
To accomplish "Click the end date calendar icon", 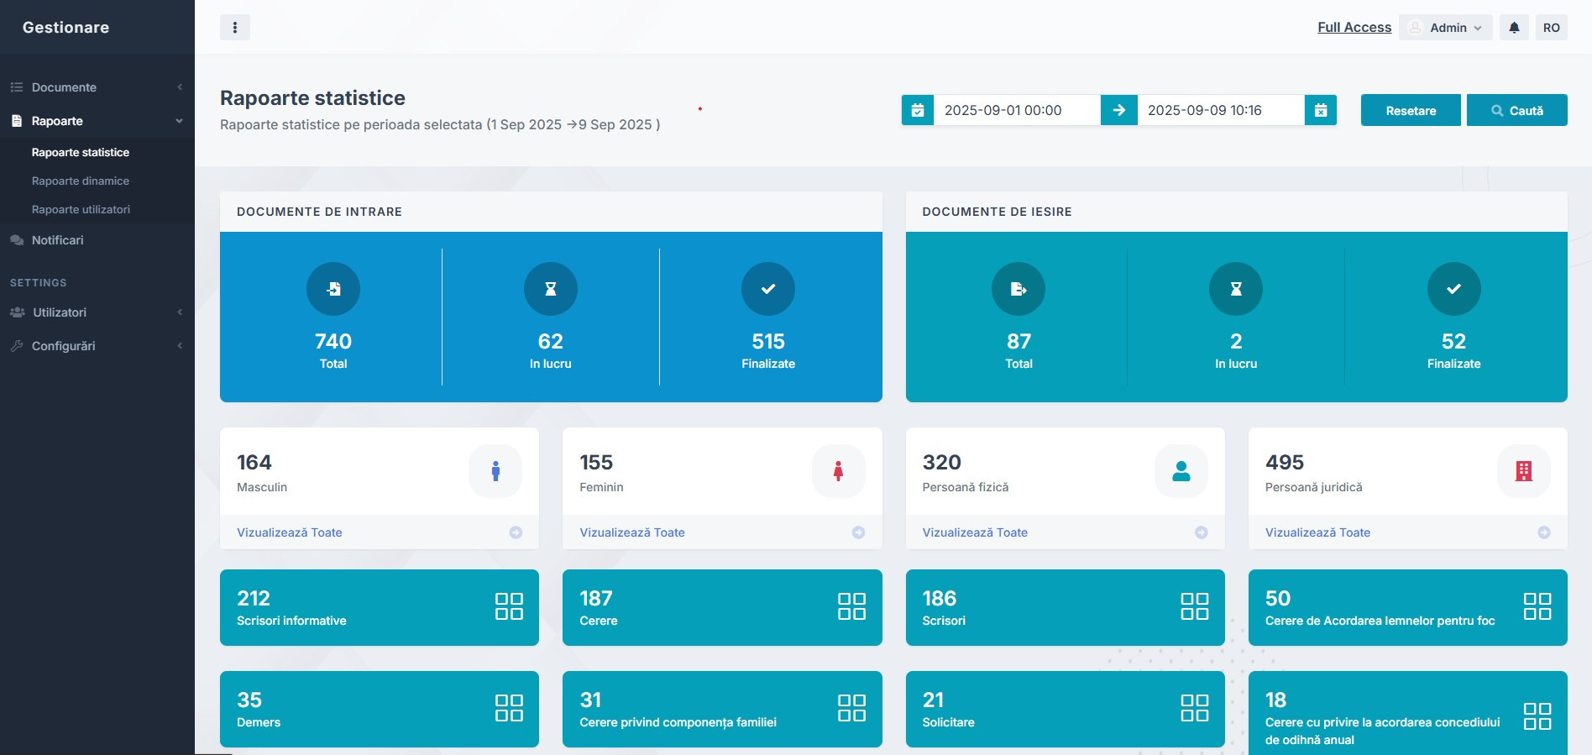I will (1320, 110).
